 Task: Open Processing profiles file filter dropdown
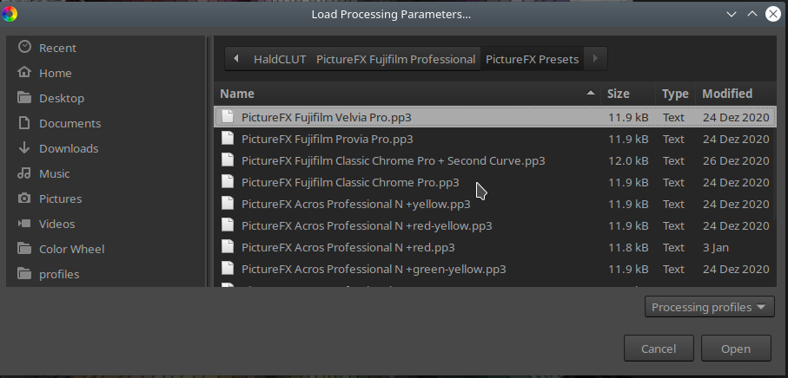[x=710, y=307]
